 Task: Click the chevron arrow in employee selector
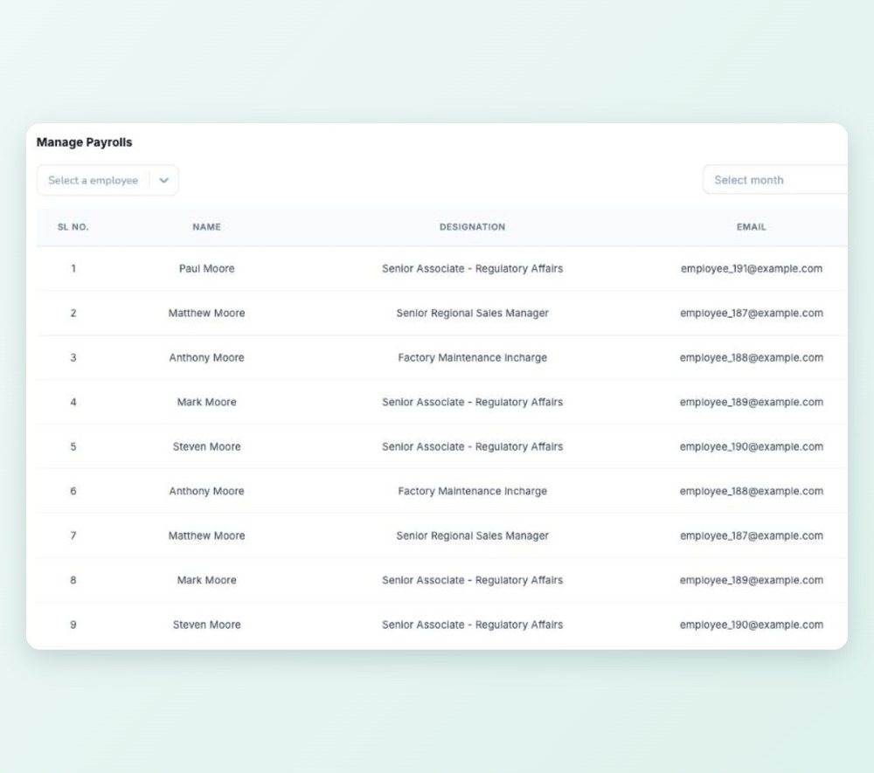(164, 181)
